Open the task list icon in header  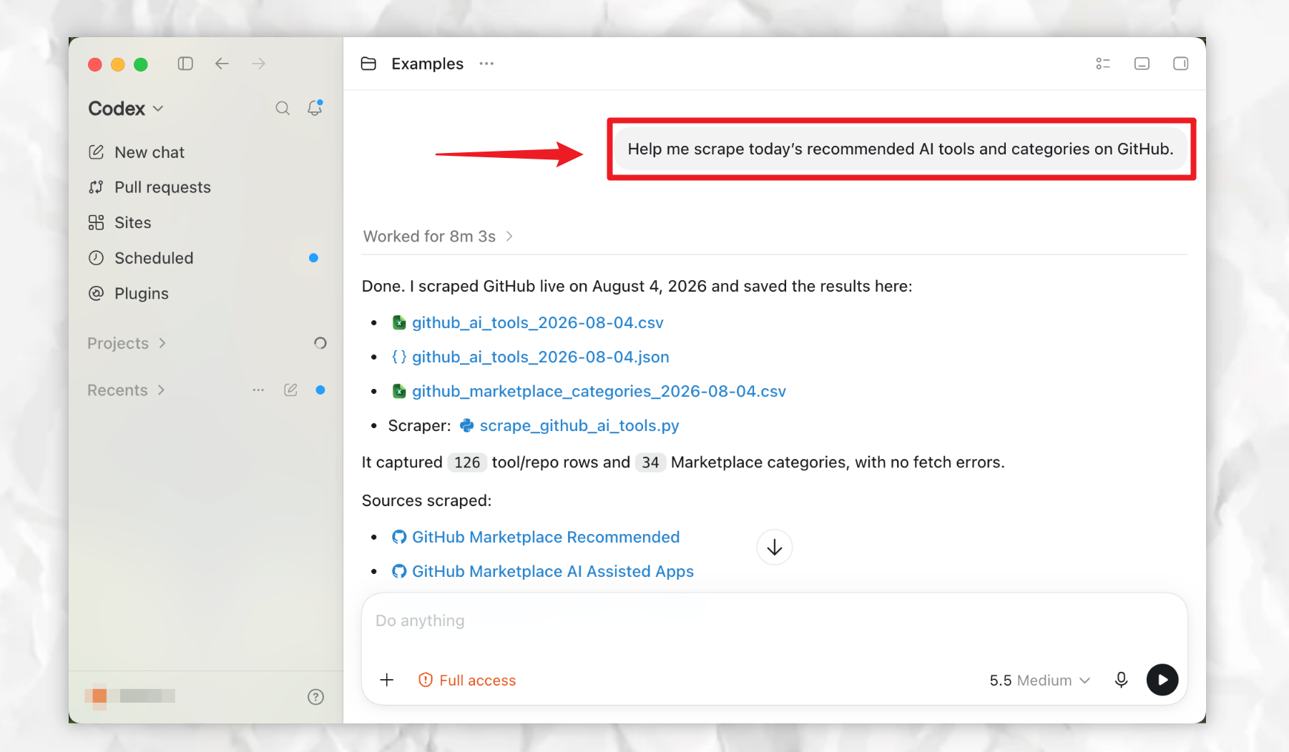tap(1103, 64)
